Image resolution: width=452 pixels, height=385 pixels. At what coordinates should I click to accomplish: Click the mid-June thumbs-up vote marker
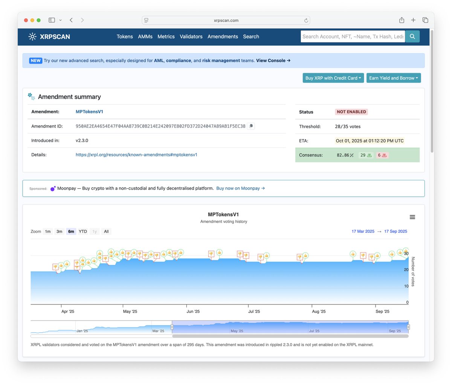point(219,252)
